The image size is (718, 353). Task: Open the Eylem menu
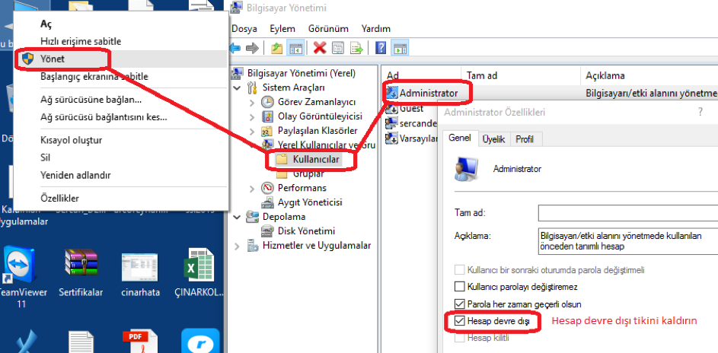(282, 29)
